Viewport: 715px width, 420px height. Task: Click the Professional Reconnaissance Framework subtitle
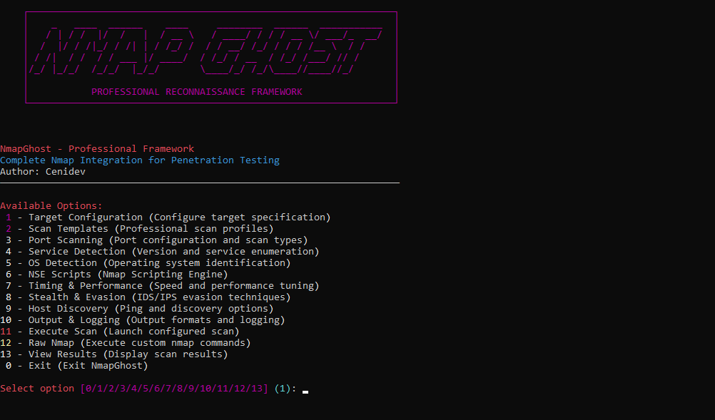point(197,92)
